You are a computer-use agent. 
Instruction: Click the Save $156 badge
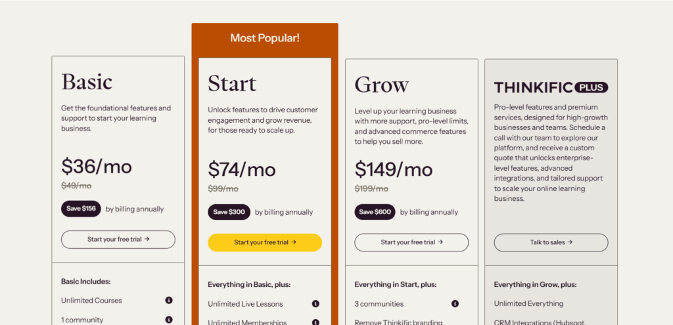pos(81,209)
